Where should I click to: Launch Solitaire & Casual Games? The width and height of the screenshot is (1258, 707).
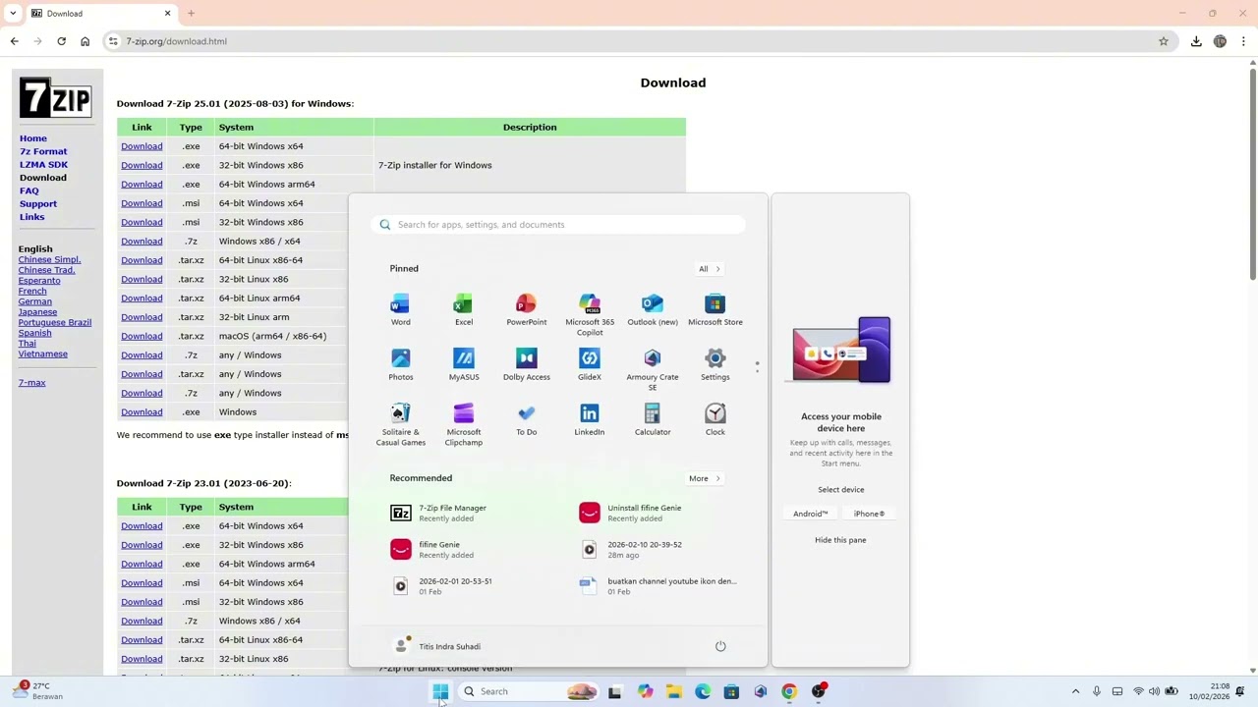[400, 423]
